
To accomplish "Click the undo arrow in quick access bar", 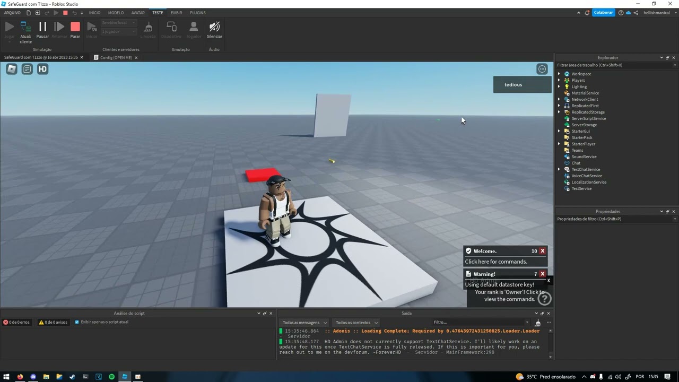I will (74, 13).
